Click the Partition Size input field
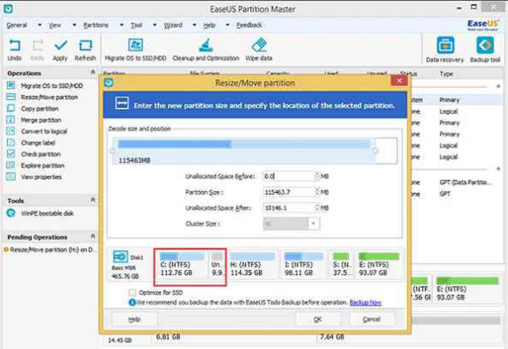 click(288, 192)
